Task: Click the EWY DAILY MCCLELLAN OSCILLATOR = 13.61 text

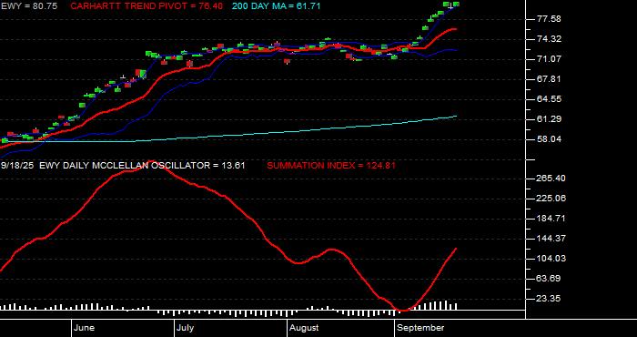Action: (143, 166)
